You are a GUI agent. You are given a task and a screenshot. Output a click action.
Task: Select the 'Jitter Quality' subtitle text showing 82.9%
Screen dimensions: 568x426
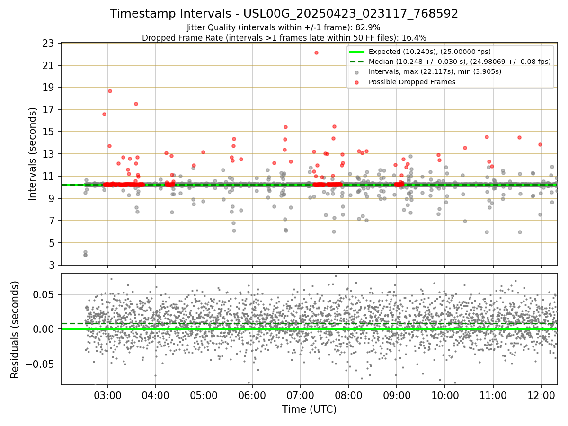tap(284, 28)
